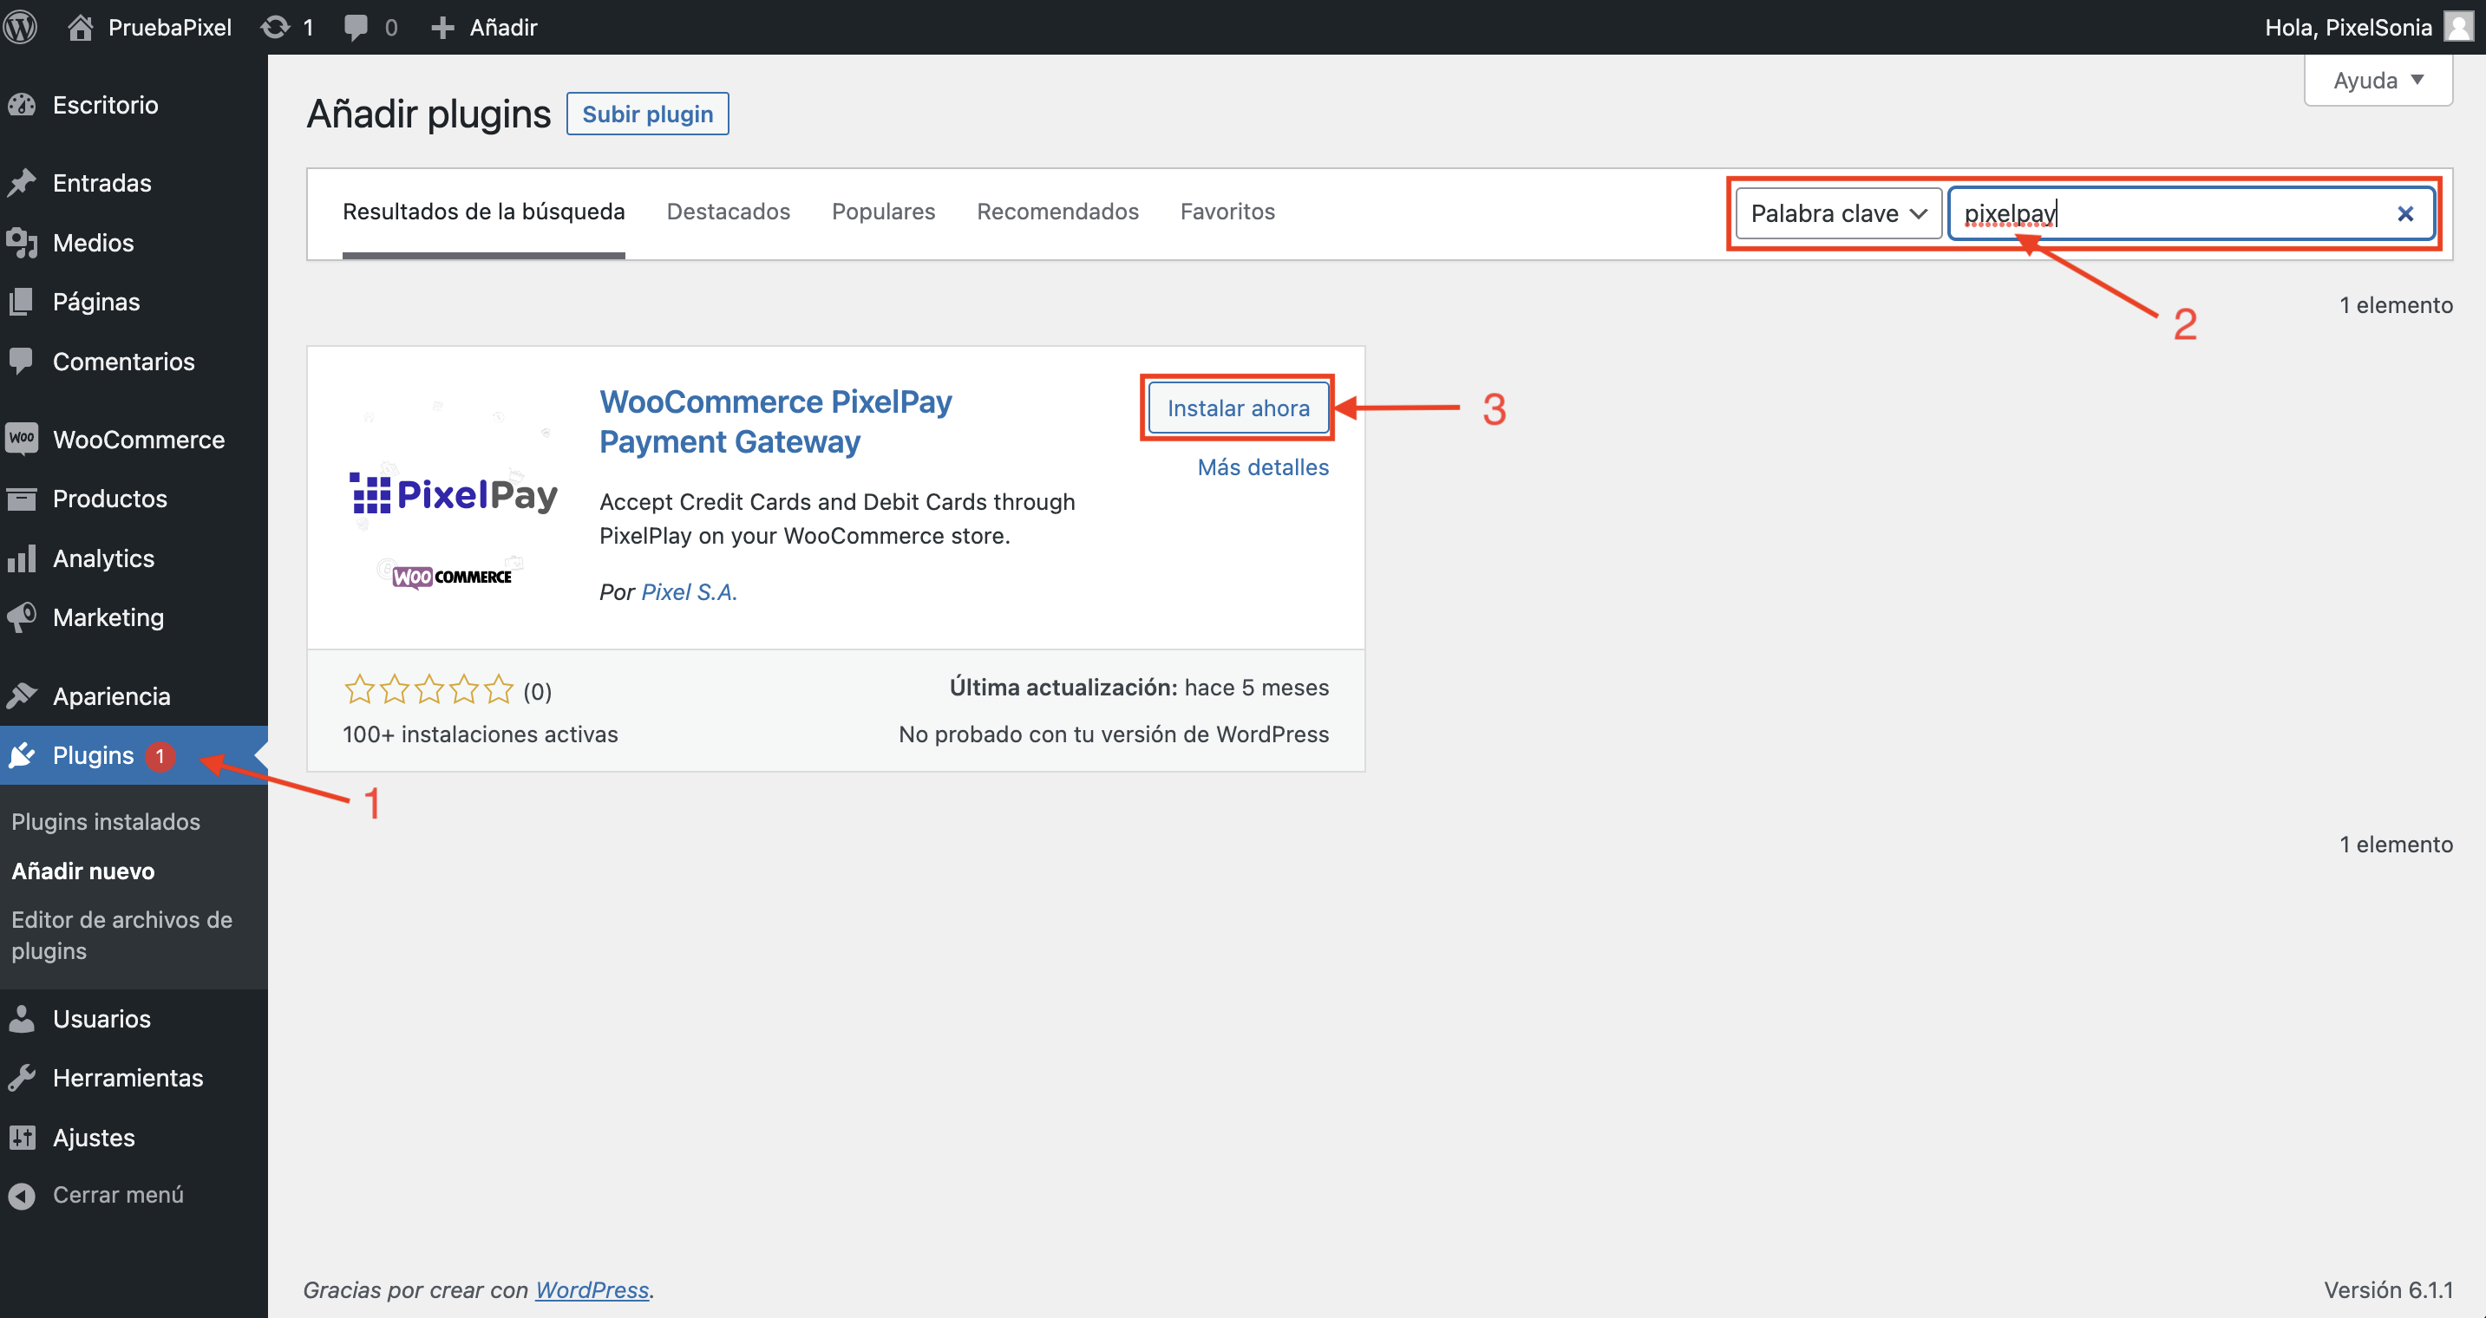
Task: Click the Subir plugin button
Action: click(x=648, y=114)
